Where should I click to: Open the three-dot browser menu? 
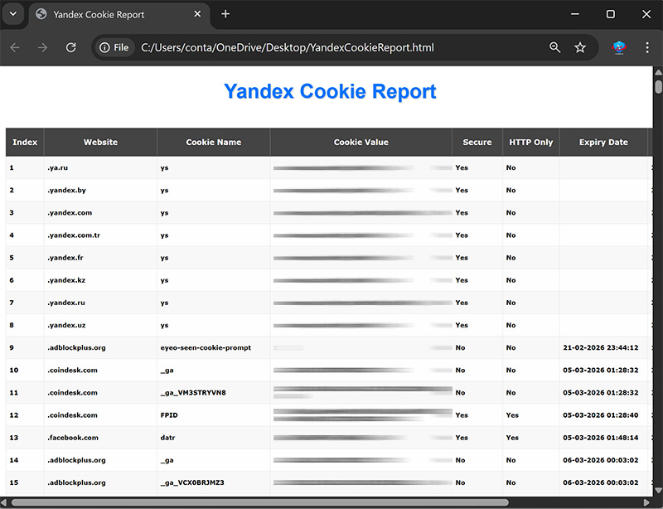click(647, 48)
